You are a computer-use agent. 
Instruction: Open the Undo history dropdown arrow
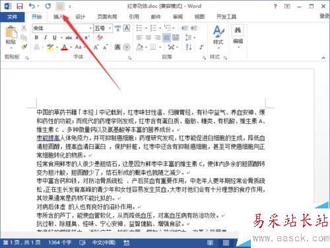[38, 7]
